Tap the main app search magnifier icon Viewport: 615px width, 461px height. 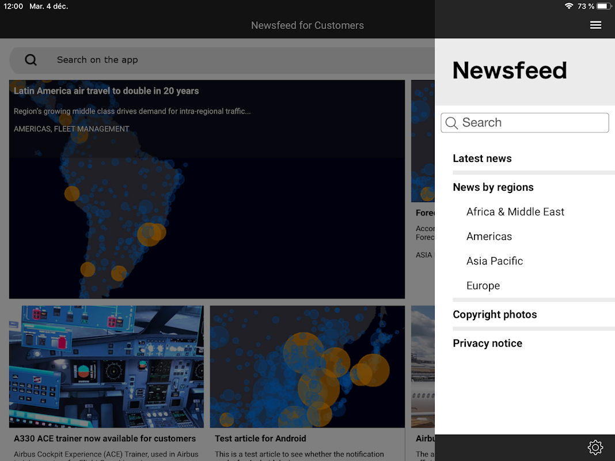coord(31,60)
